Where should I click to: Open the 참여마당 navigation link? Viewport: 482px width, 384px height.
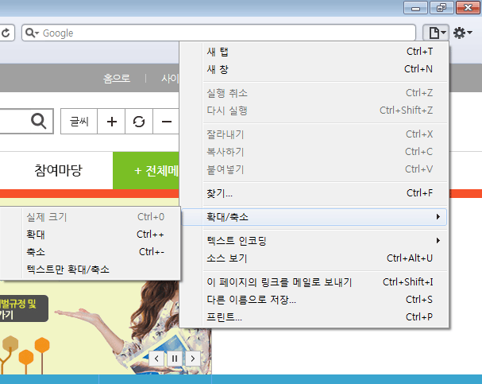[x=58, y=170]
